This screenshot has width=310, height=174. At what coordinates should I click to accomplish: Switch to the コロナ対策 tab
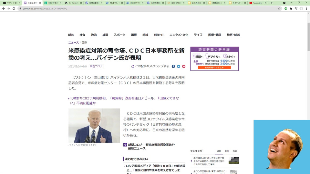coord(53,3)
